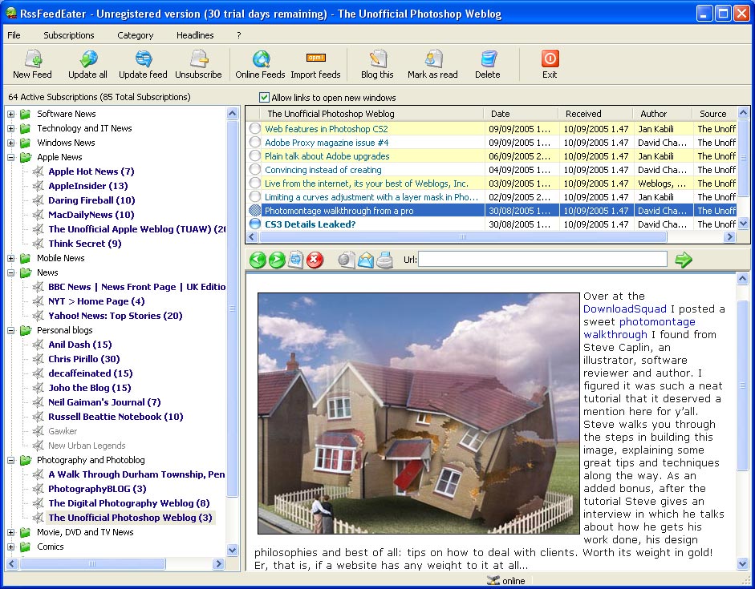Click the Update all toolbar icon
Screen dimensions: 755x589
[x=88, y=58]
